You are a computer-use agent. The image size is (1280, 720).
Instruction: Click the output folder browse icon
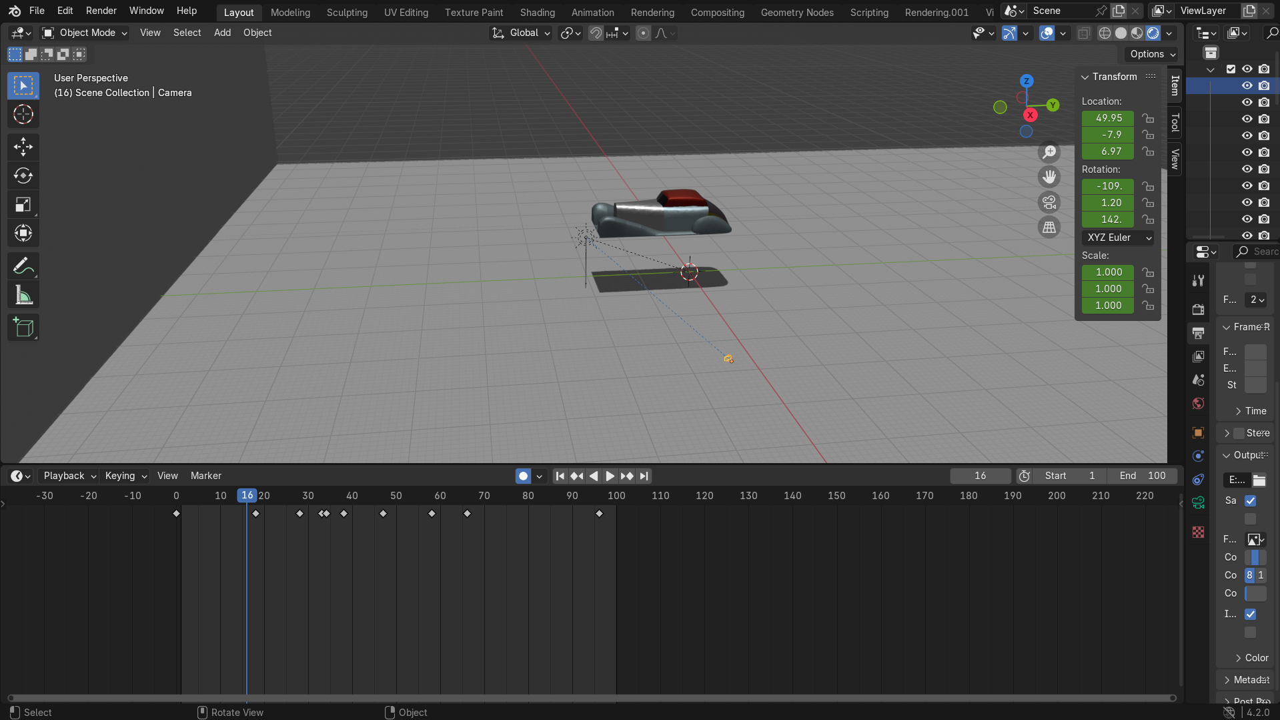click(1259, 480)
